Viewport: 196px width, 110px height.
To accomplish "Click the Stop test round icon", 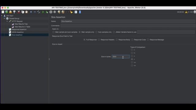I will click(x=51, y=12).
